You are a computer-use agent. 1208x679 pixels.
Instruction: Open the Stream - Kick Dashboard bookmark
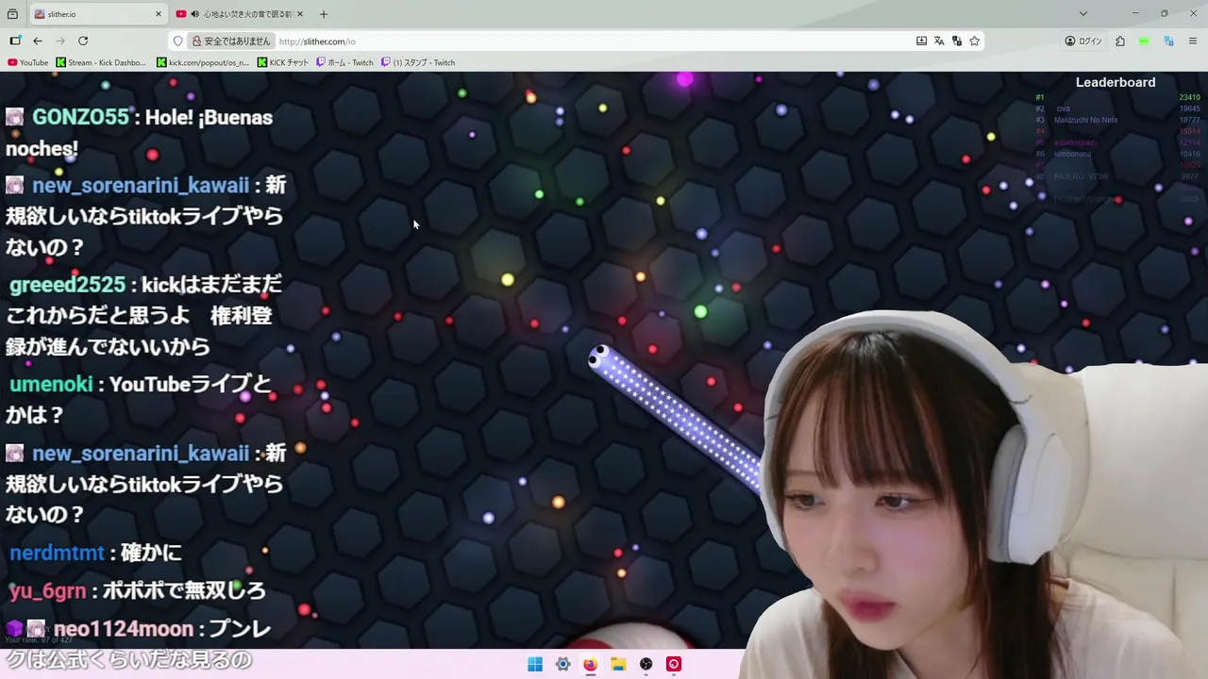pyautogui.click(x=101, y=62)
